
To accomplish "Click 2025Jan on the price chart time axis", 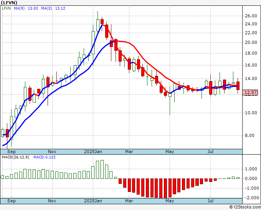I will coord(93,152).
